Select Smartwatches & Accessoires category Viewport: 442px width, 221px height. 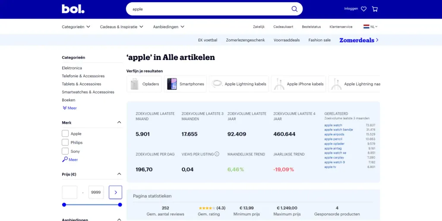point(88,92)
